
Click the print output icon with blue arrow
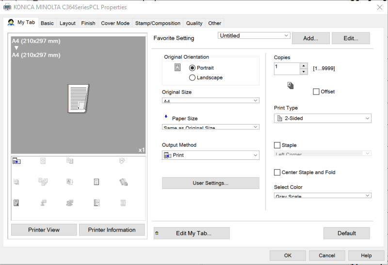pos(16,161)
